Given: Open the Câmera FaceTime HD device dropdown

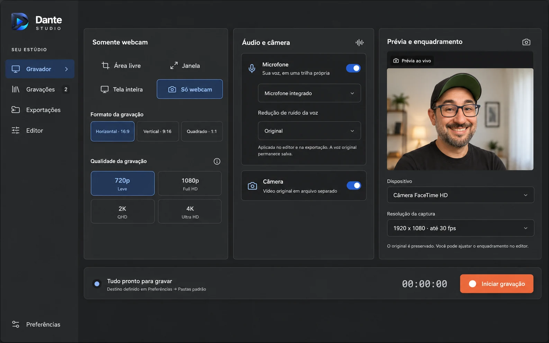Looking at the screenshot, I should pyautogui.click(x=460, y=195).
